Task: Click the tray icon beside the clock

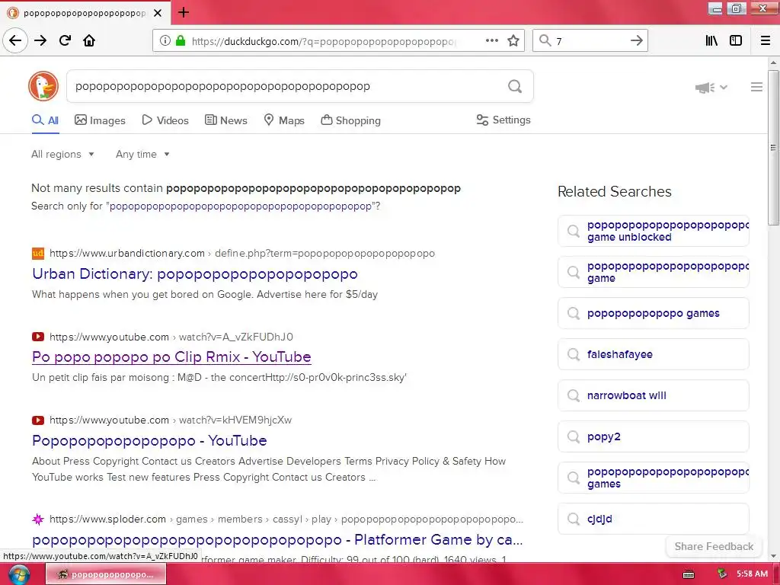Action: [722, 574]
